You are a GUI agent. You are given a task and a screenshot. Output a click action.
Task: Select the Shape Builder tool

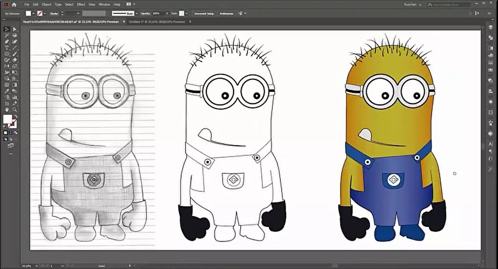7,79
